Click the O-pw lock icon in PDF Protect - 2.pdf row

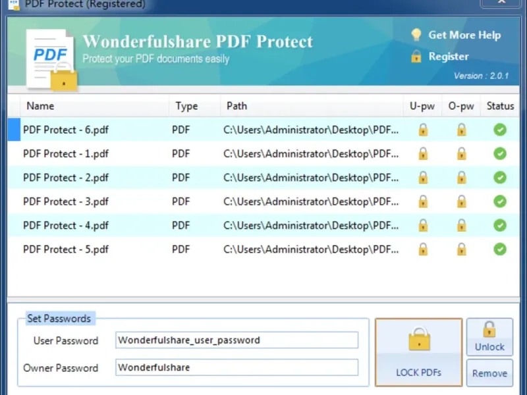462,177
